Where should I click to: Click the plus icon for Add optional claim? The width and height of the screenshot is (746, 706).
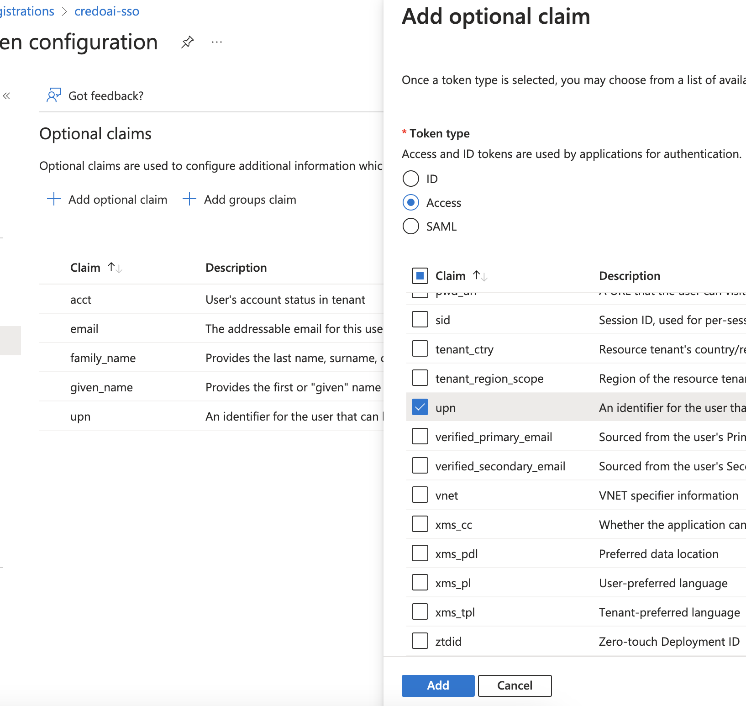(54, 199)
